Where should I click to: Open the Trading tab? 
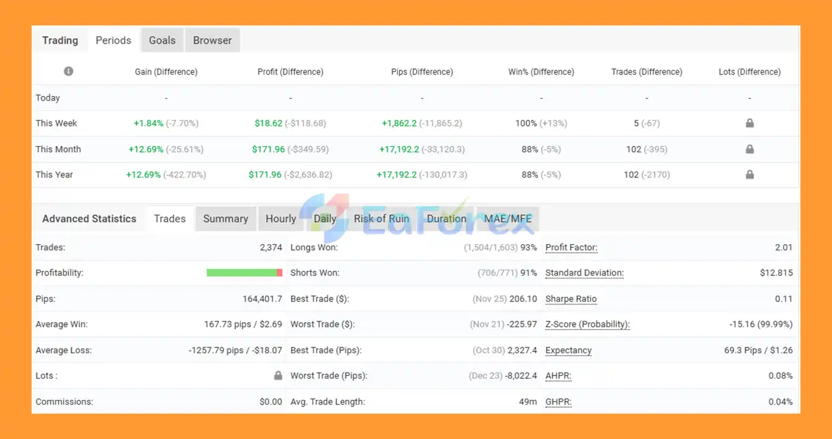(x=60, y=40)
